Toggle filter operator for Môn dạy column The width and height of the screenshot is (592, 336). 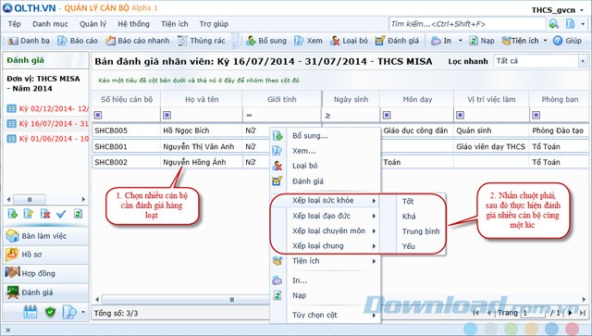click(x=387, y=115)
